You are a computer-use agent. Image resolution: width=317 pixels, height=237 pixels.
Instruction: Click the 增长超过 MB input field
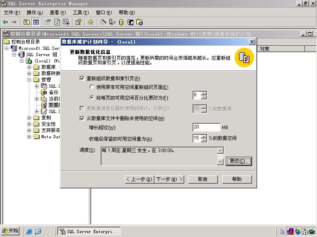(206, 127)
